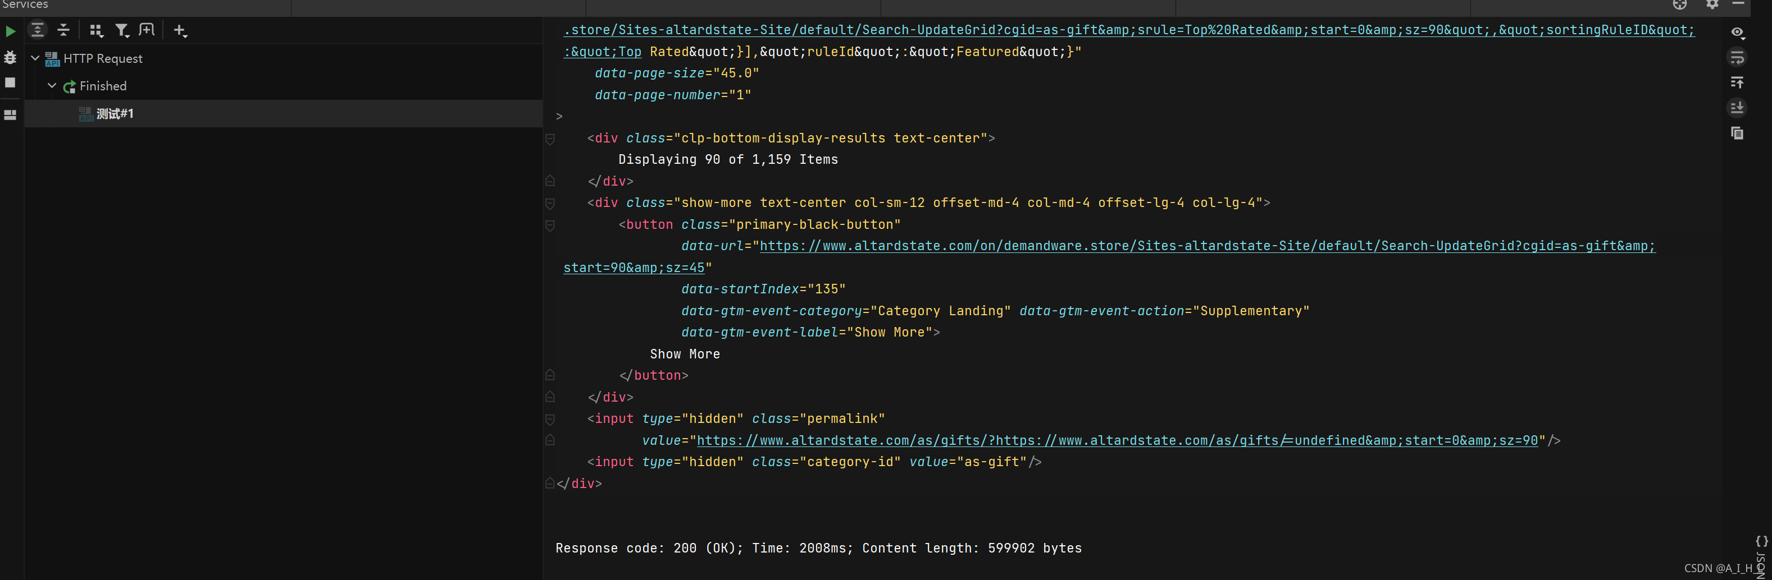Click the data-page-size="45.0" attribute
This screenshot has width=1772, height=580.
(677, 73)
